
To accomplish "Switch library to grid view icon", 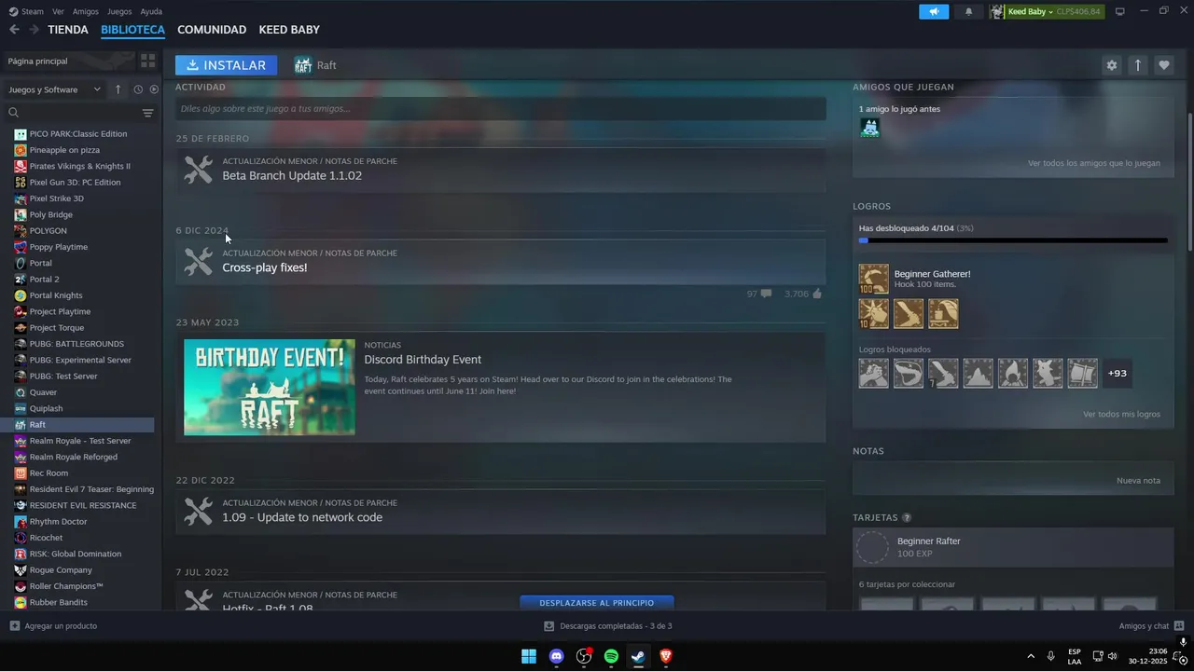I will (x=147, y=61).
